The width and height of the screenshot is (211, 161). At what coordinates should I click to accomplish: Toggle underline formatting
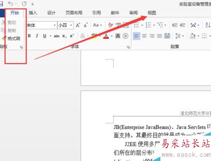pyautogui.click(x=45, y=36)
